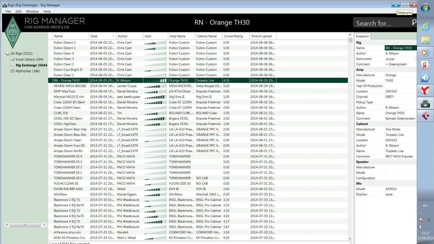This screenshot has height=244, width=434.
Task: Open the Window menu
Action: click(x=32, y=12)
